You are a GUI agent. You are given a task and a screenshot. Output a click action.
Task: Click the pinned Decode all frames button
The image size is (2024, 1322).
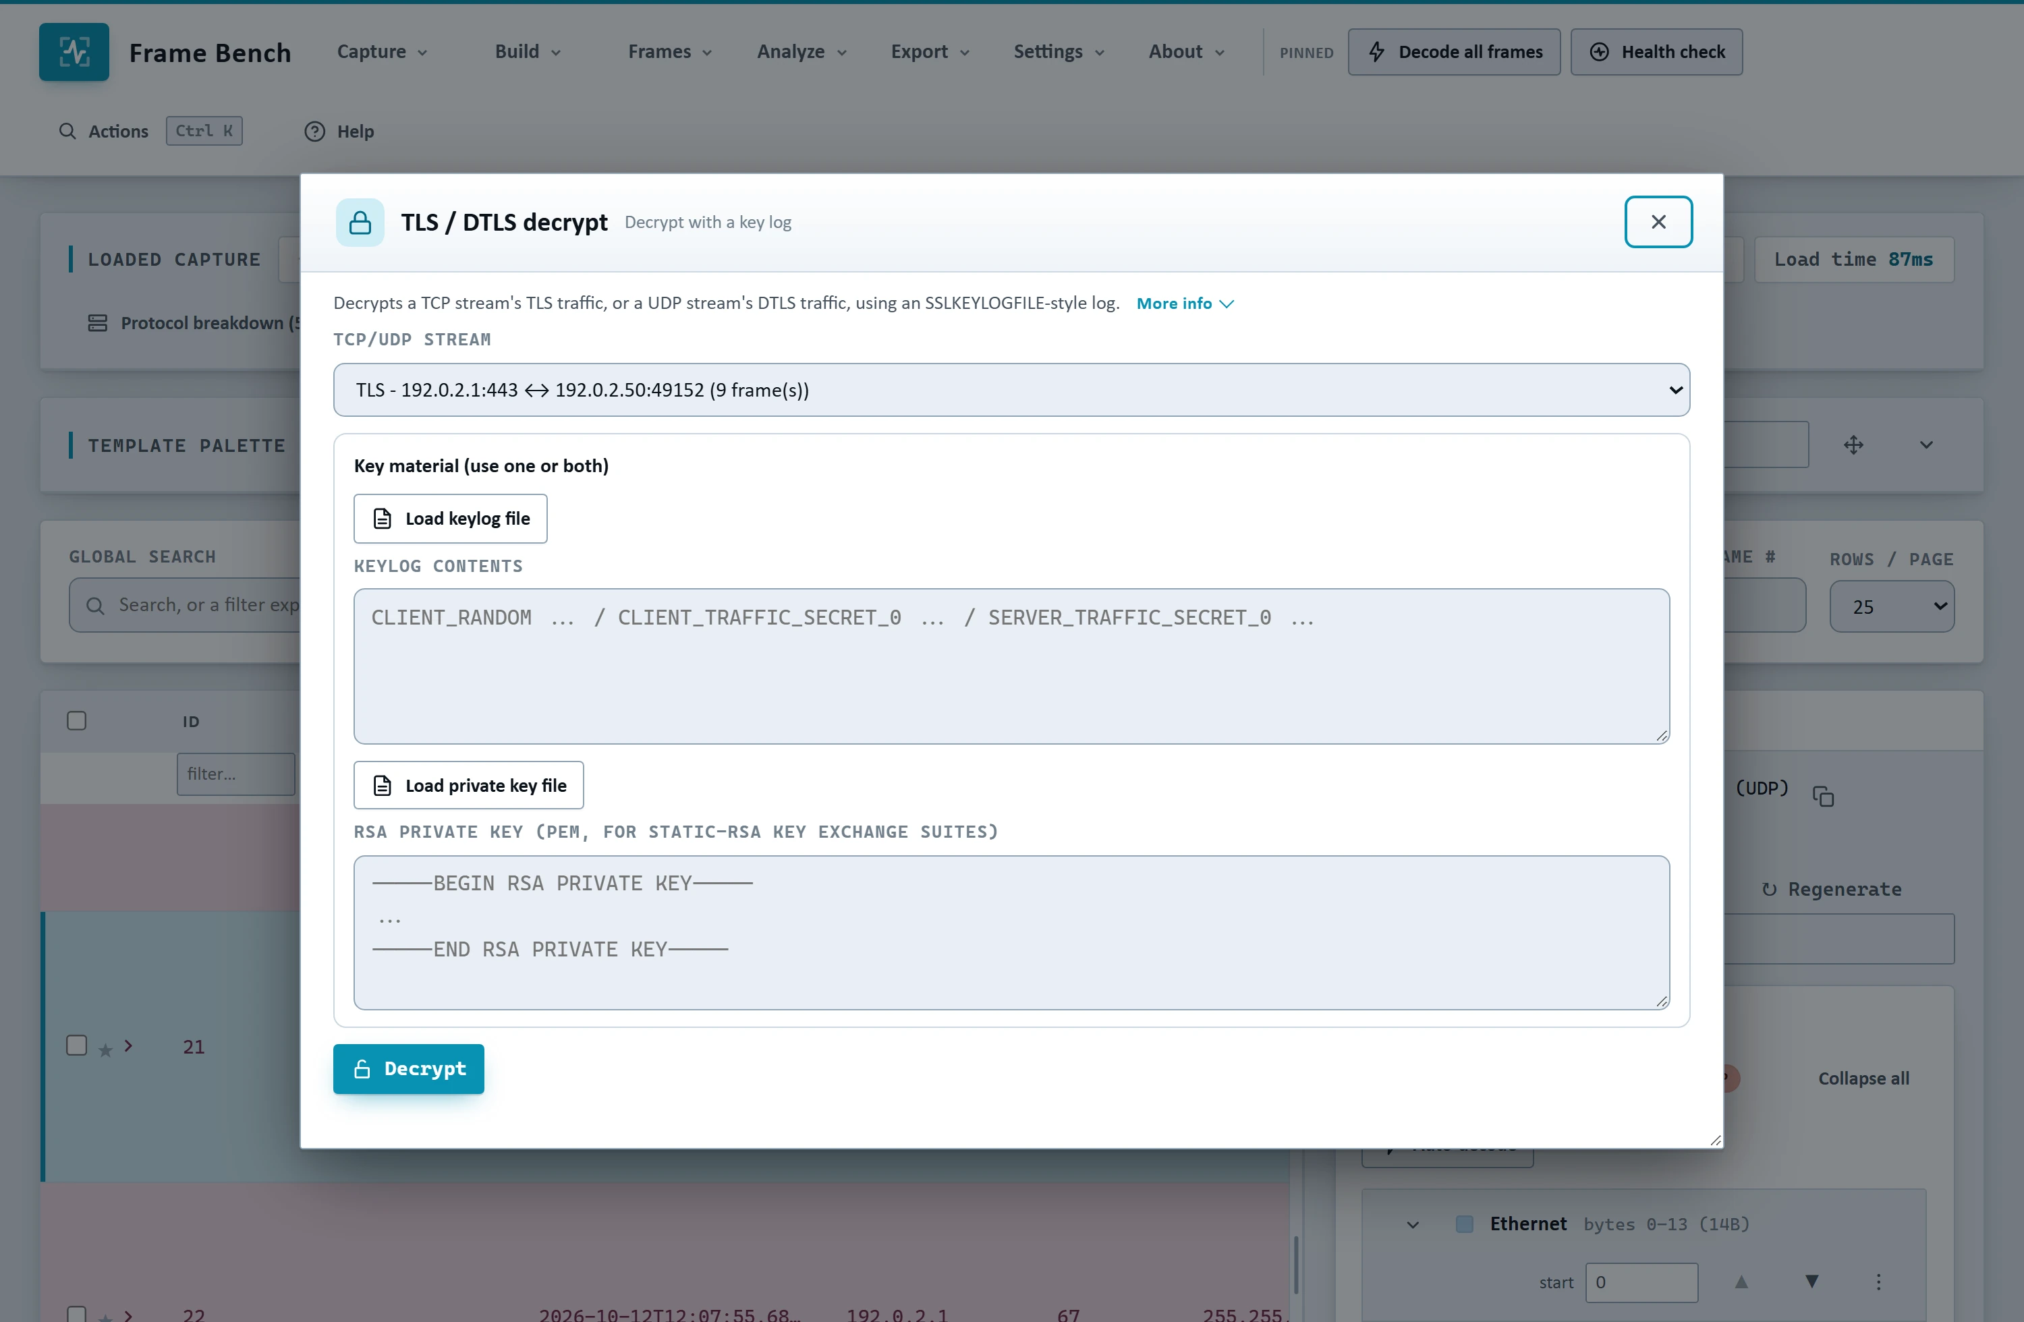1453,52
